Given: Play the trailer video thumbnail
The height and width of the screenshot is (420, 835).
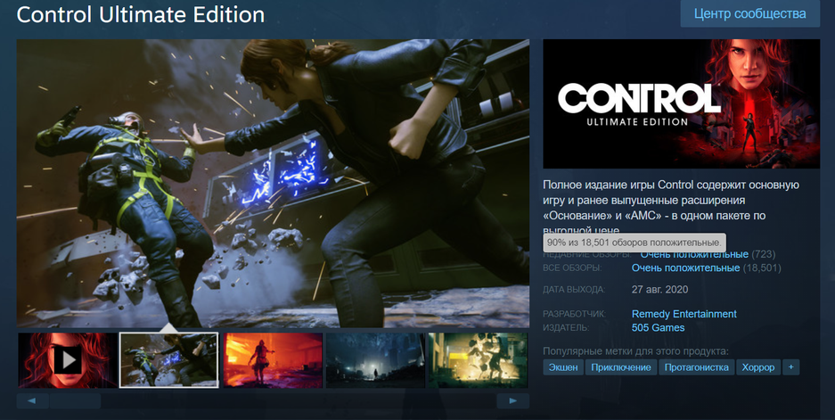Looking at the screenshot, I should click(68, 360).
